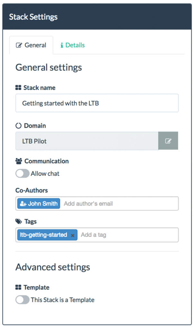This screenshot has width=196, height=330.
Task: Click the grid icon next to Template
Action: pos(18,287)
